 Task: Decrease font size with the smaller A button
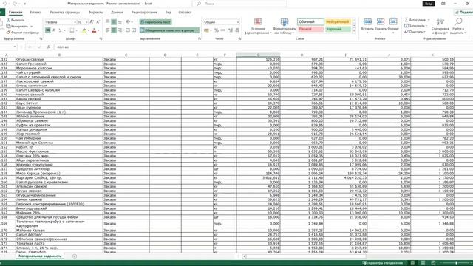[98, 22]
